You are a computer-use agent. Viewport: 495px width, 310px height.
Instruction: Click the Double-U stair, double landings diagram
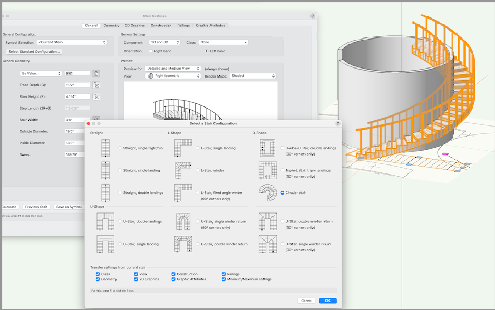(267, 148)
